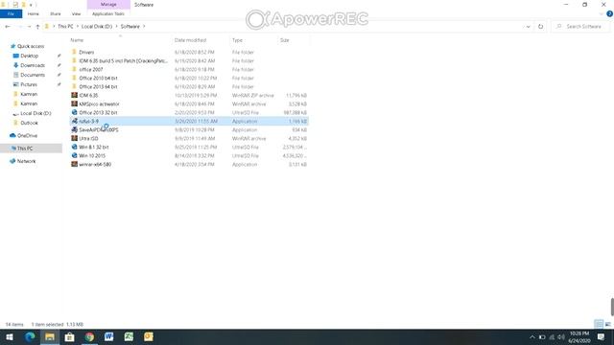This screenshot has width=614, height=345.
Task: Click the taskbar clock and date
Action: coord(579,336)
